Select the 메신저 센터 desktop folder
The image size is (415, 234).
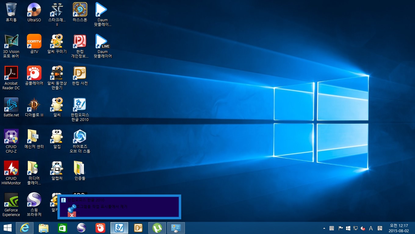point(34,139)
